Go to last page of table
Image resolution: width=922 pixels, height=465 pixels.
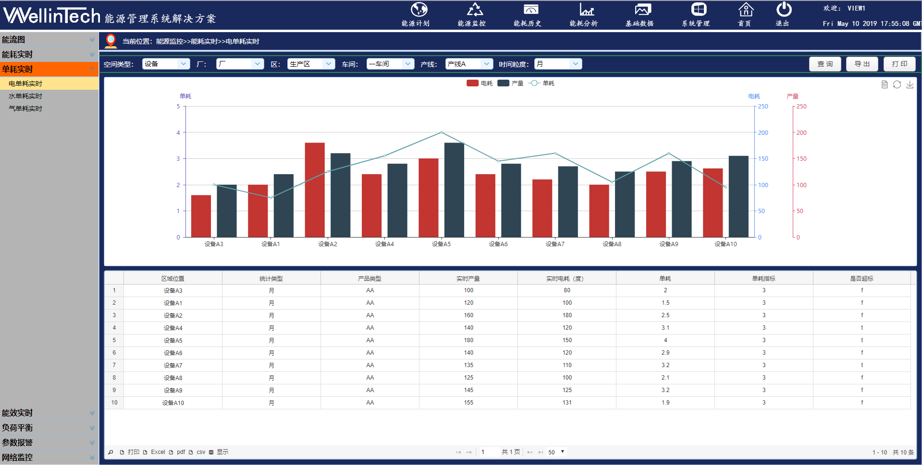pyautogui.click(x=541, y=452)
